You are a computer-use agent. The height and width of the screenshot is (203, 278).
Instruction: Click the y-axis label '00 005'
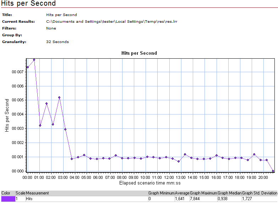(17, 100)
